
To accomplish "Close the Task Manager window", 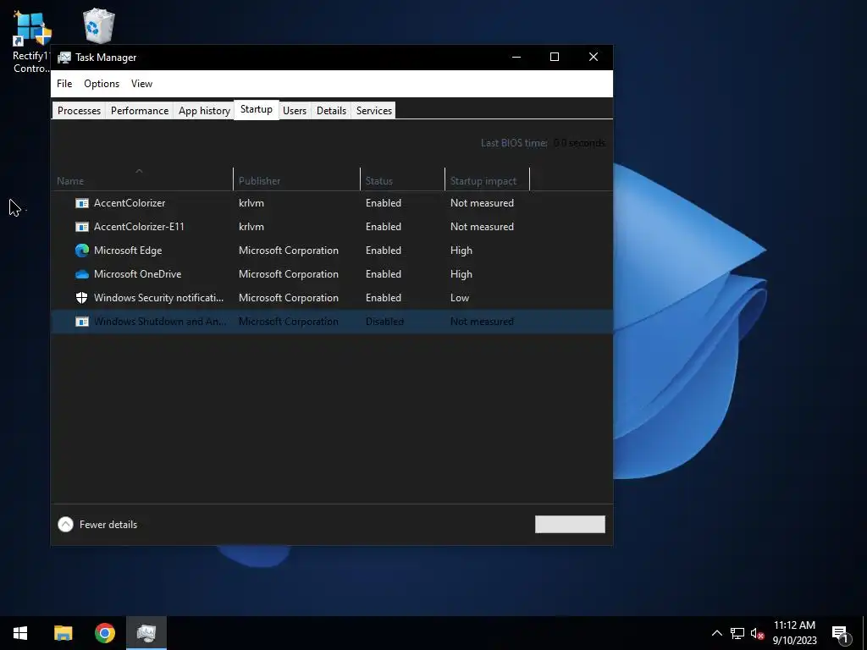I will click(x=594, y=57).
